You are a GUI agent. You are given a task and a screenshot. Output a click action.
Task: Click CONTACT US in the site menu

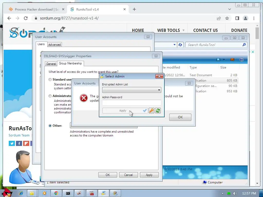tap(205, 30)
